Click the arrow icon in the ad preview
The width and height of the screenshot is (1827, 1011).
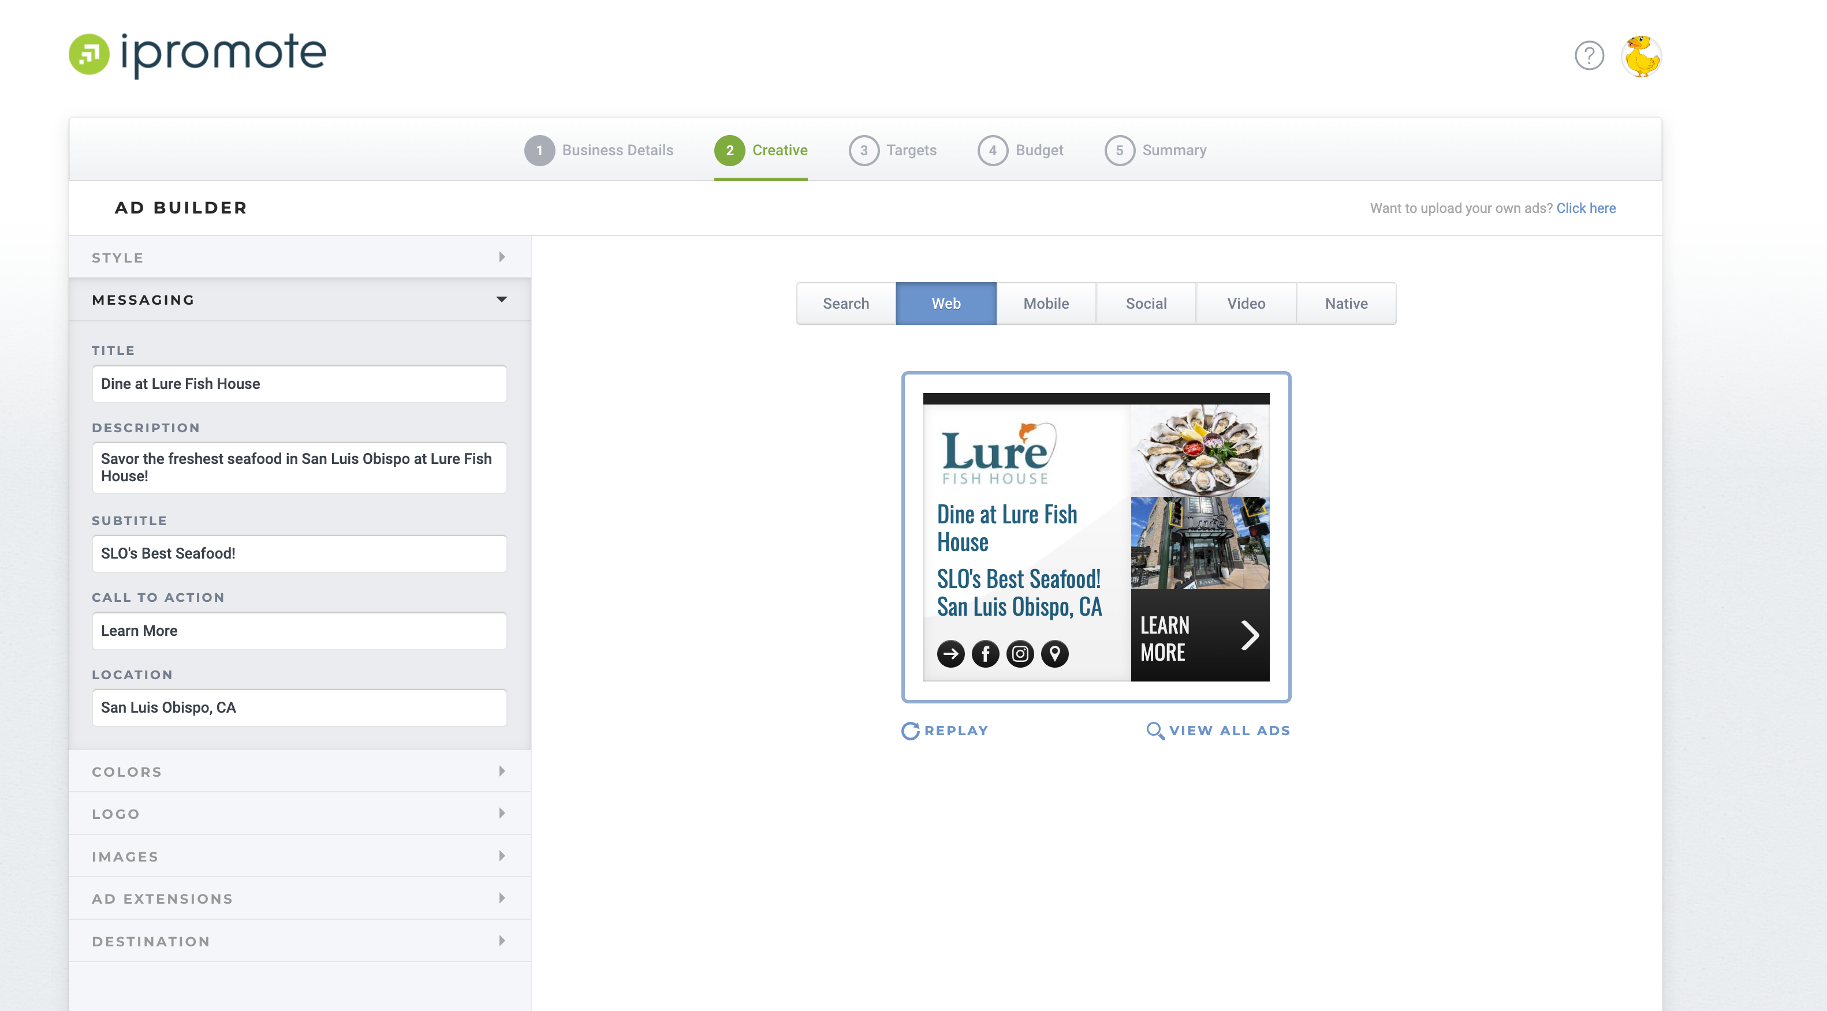[951, 653]
